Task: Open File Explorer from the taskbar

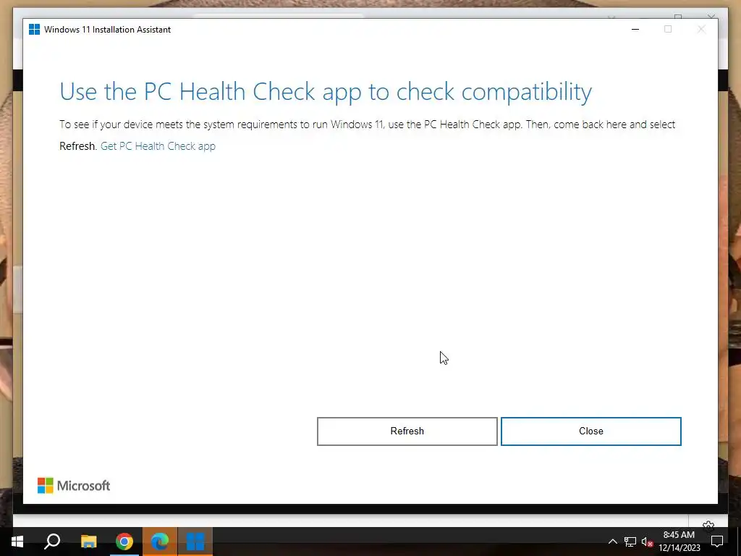Action: coord(88,542)
